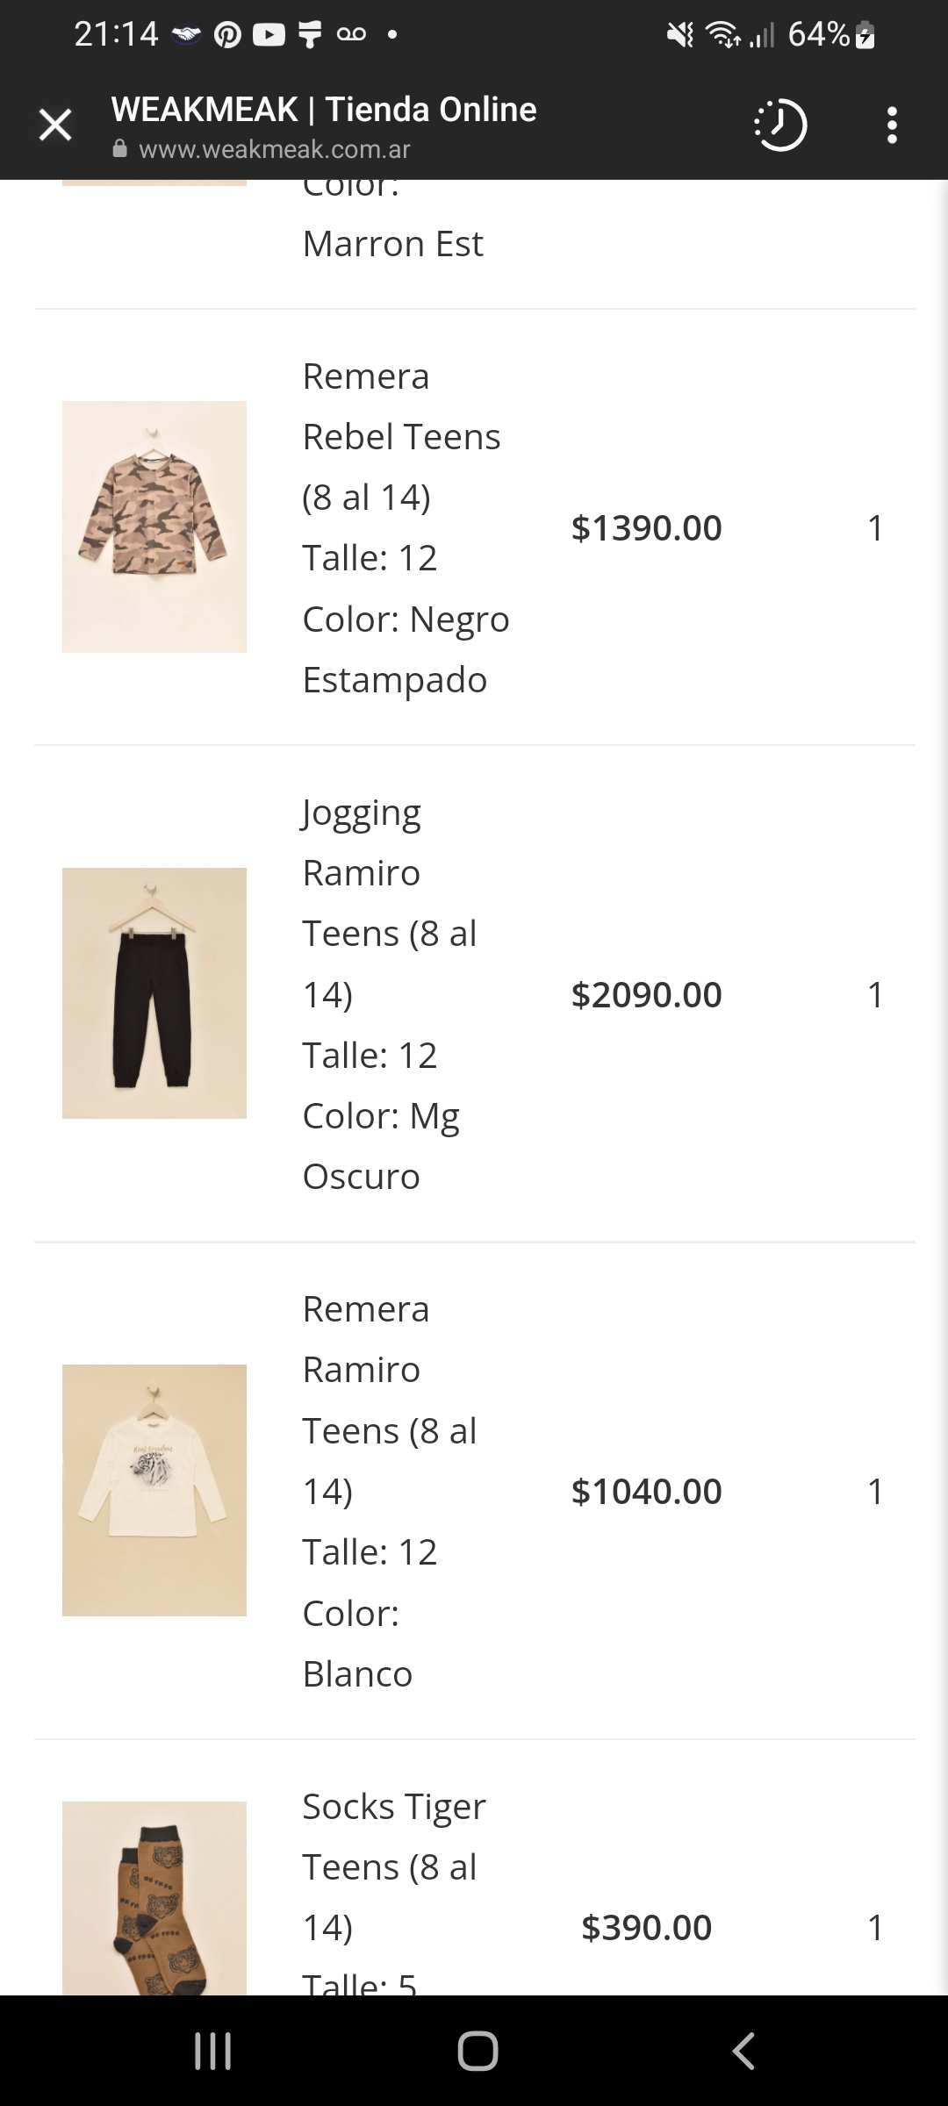
Task: Tap the Remera Rebel Teens product name
Action: point(401,407)
